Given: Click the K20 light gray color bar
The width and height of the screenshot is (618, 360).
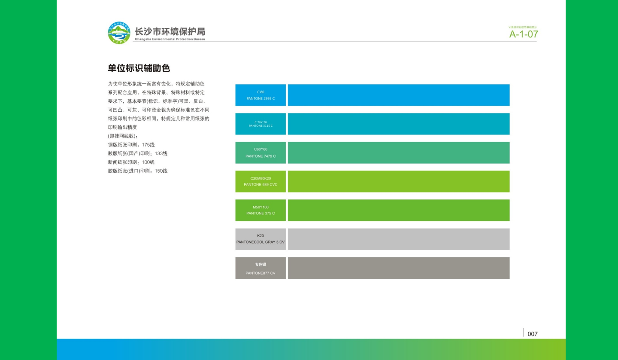Looking at the screenshot, I should tap(398, 239).
